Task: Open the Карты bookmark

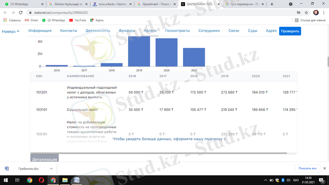Action: (97, 20)
